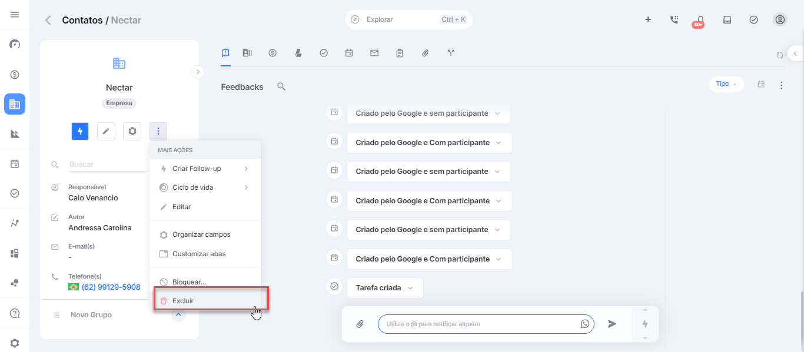Open the phone calls icon in header
The width and height of the screenshot is (804, 352).
(674, 19)
